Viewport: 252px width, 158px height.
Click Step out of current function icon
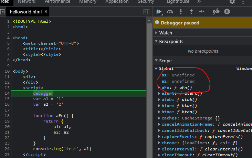coord(191,12)
